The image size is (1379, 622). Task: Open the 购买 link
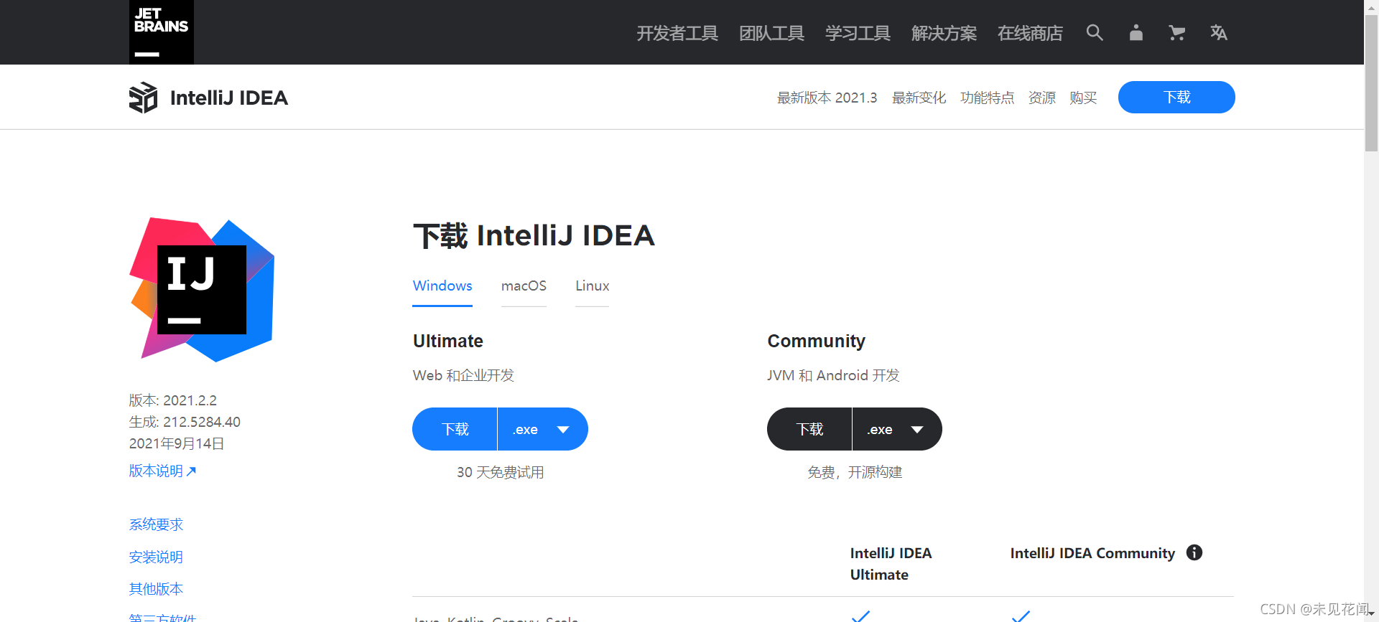[1083, 98]
